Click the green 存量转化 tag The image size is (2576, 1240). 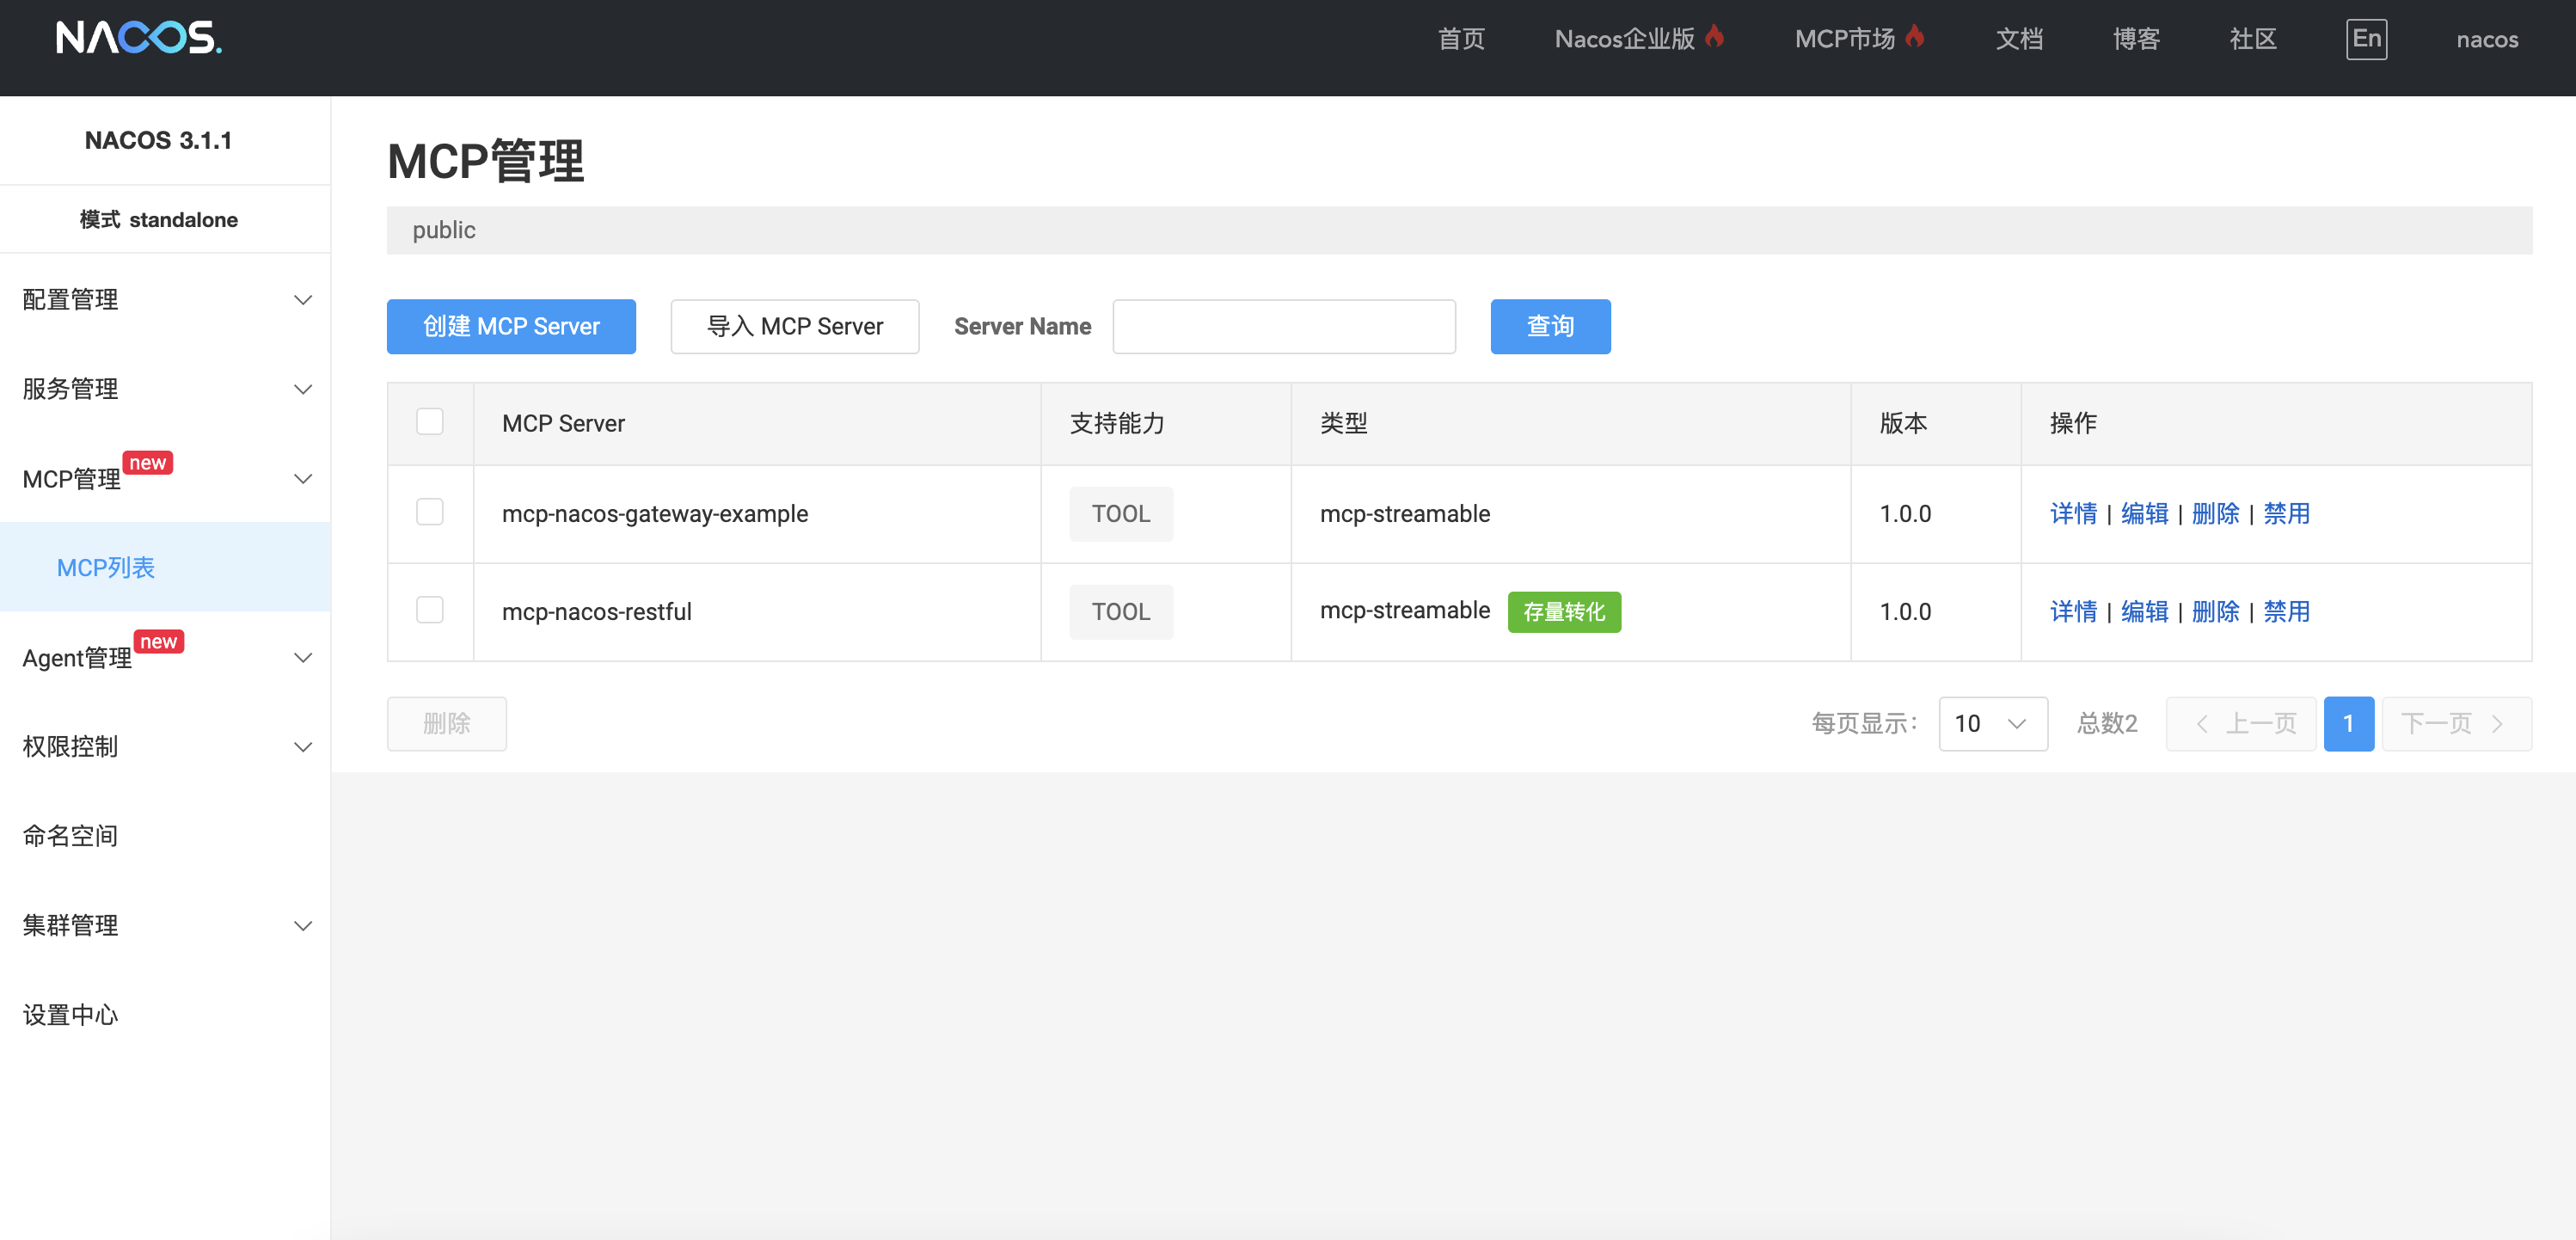click(1564, 611)
